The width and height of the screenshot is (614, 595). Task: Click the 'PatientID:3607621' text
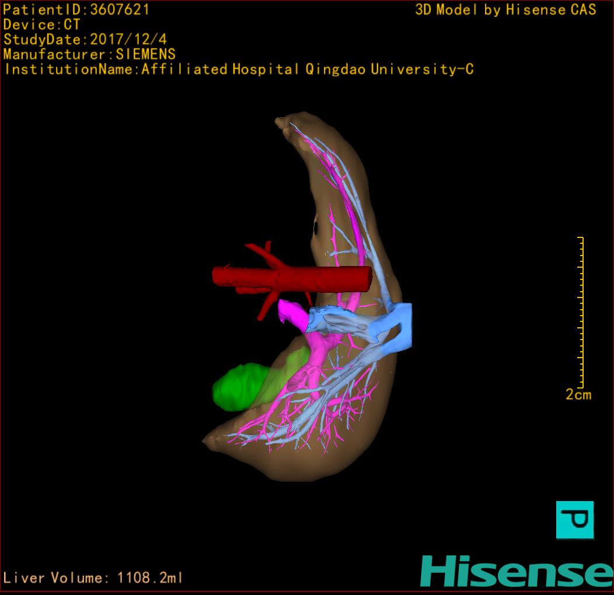pyautogui.click(x=76, y=10)
